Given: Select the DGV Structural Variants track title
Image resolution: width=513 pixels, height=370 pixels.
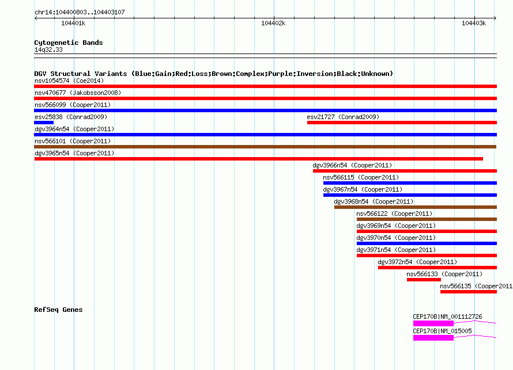Looking at the screenshot, I should click(x=213, y=74).
